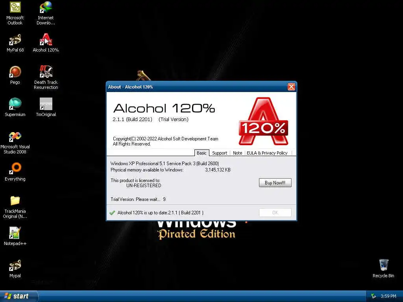The image size is (403, 302).
Task: Switch to the Basic tab
Action: click(201, 153)
